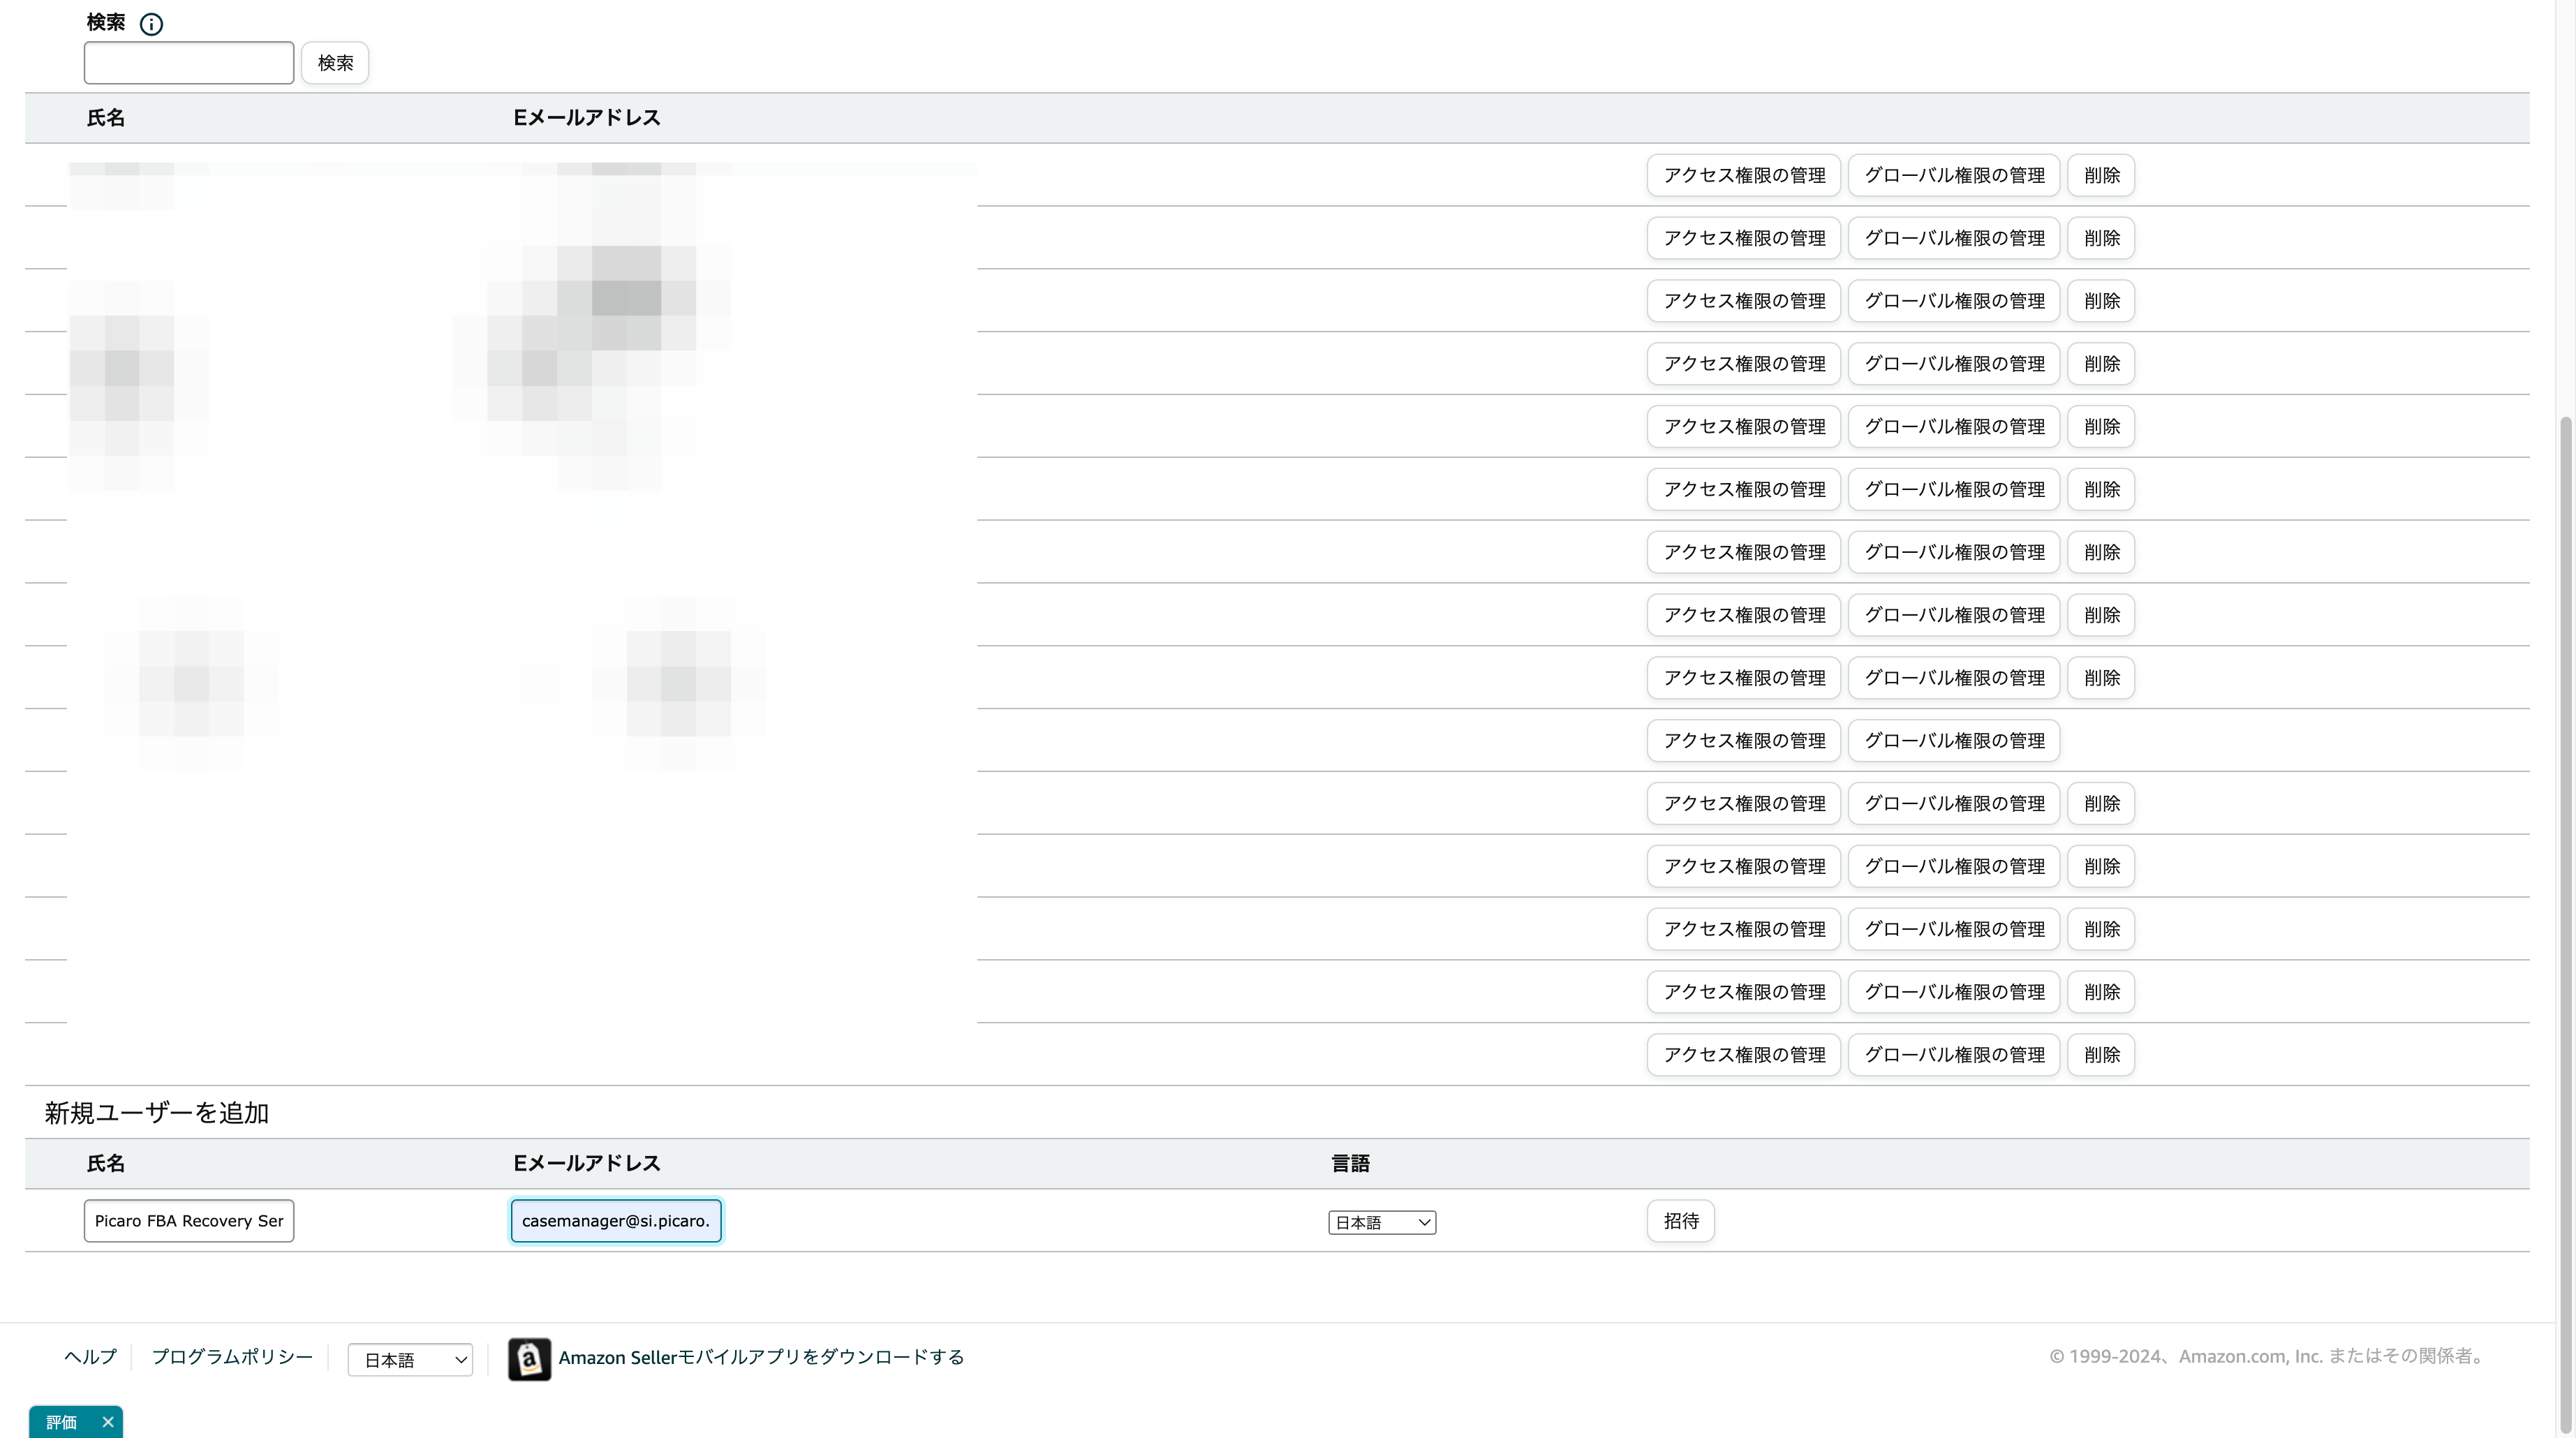Open the プログラムポリシー link
The height and width of the screenshot is (1438, 2576).
click(x=232, y=1357)
